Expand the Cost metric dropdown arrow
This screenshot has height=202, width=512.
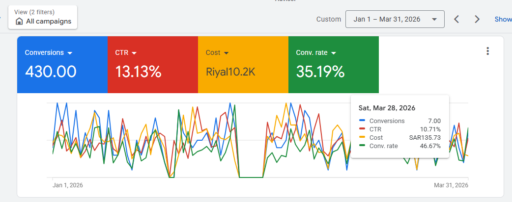[227, 53]
